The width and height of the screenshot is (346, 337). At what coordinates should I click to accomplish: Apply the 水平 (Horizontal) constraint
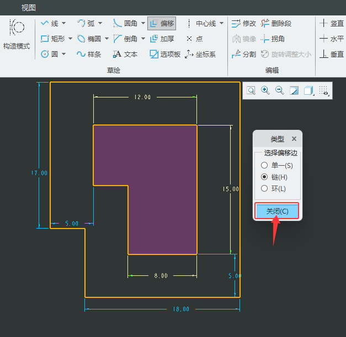[332, 39]
